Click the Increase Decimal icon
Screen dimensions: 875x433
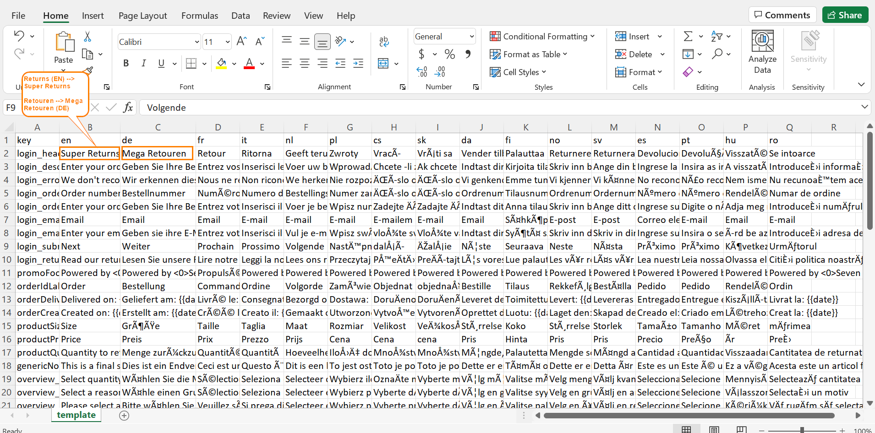[x=422, y=71]
